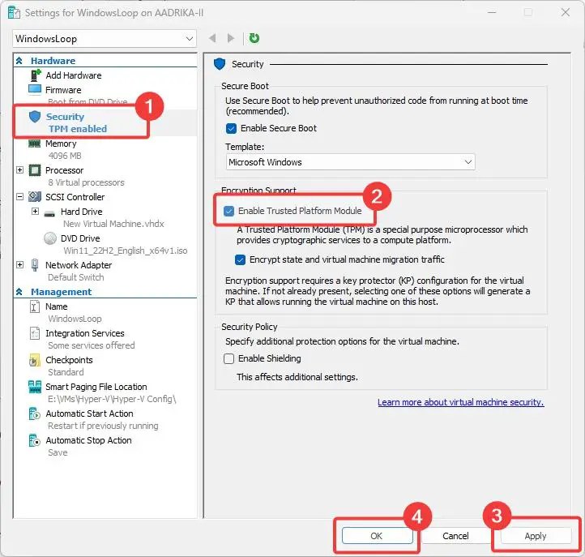Click the forward navigation arrow
This screenshot has width=585, height=557.
tap(231, 38)
